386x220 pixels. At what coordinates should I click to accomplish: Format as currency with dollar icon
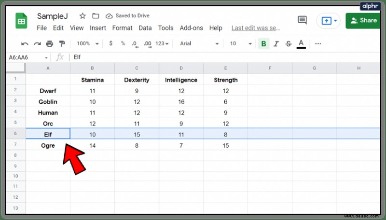click(111, 43)
